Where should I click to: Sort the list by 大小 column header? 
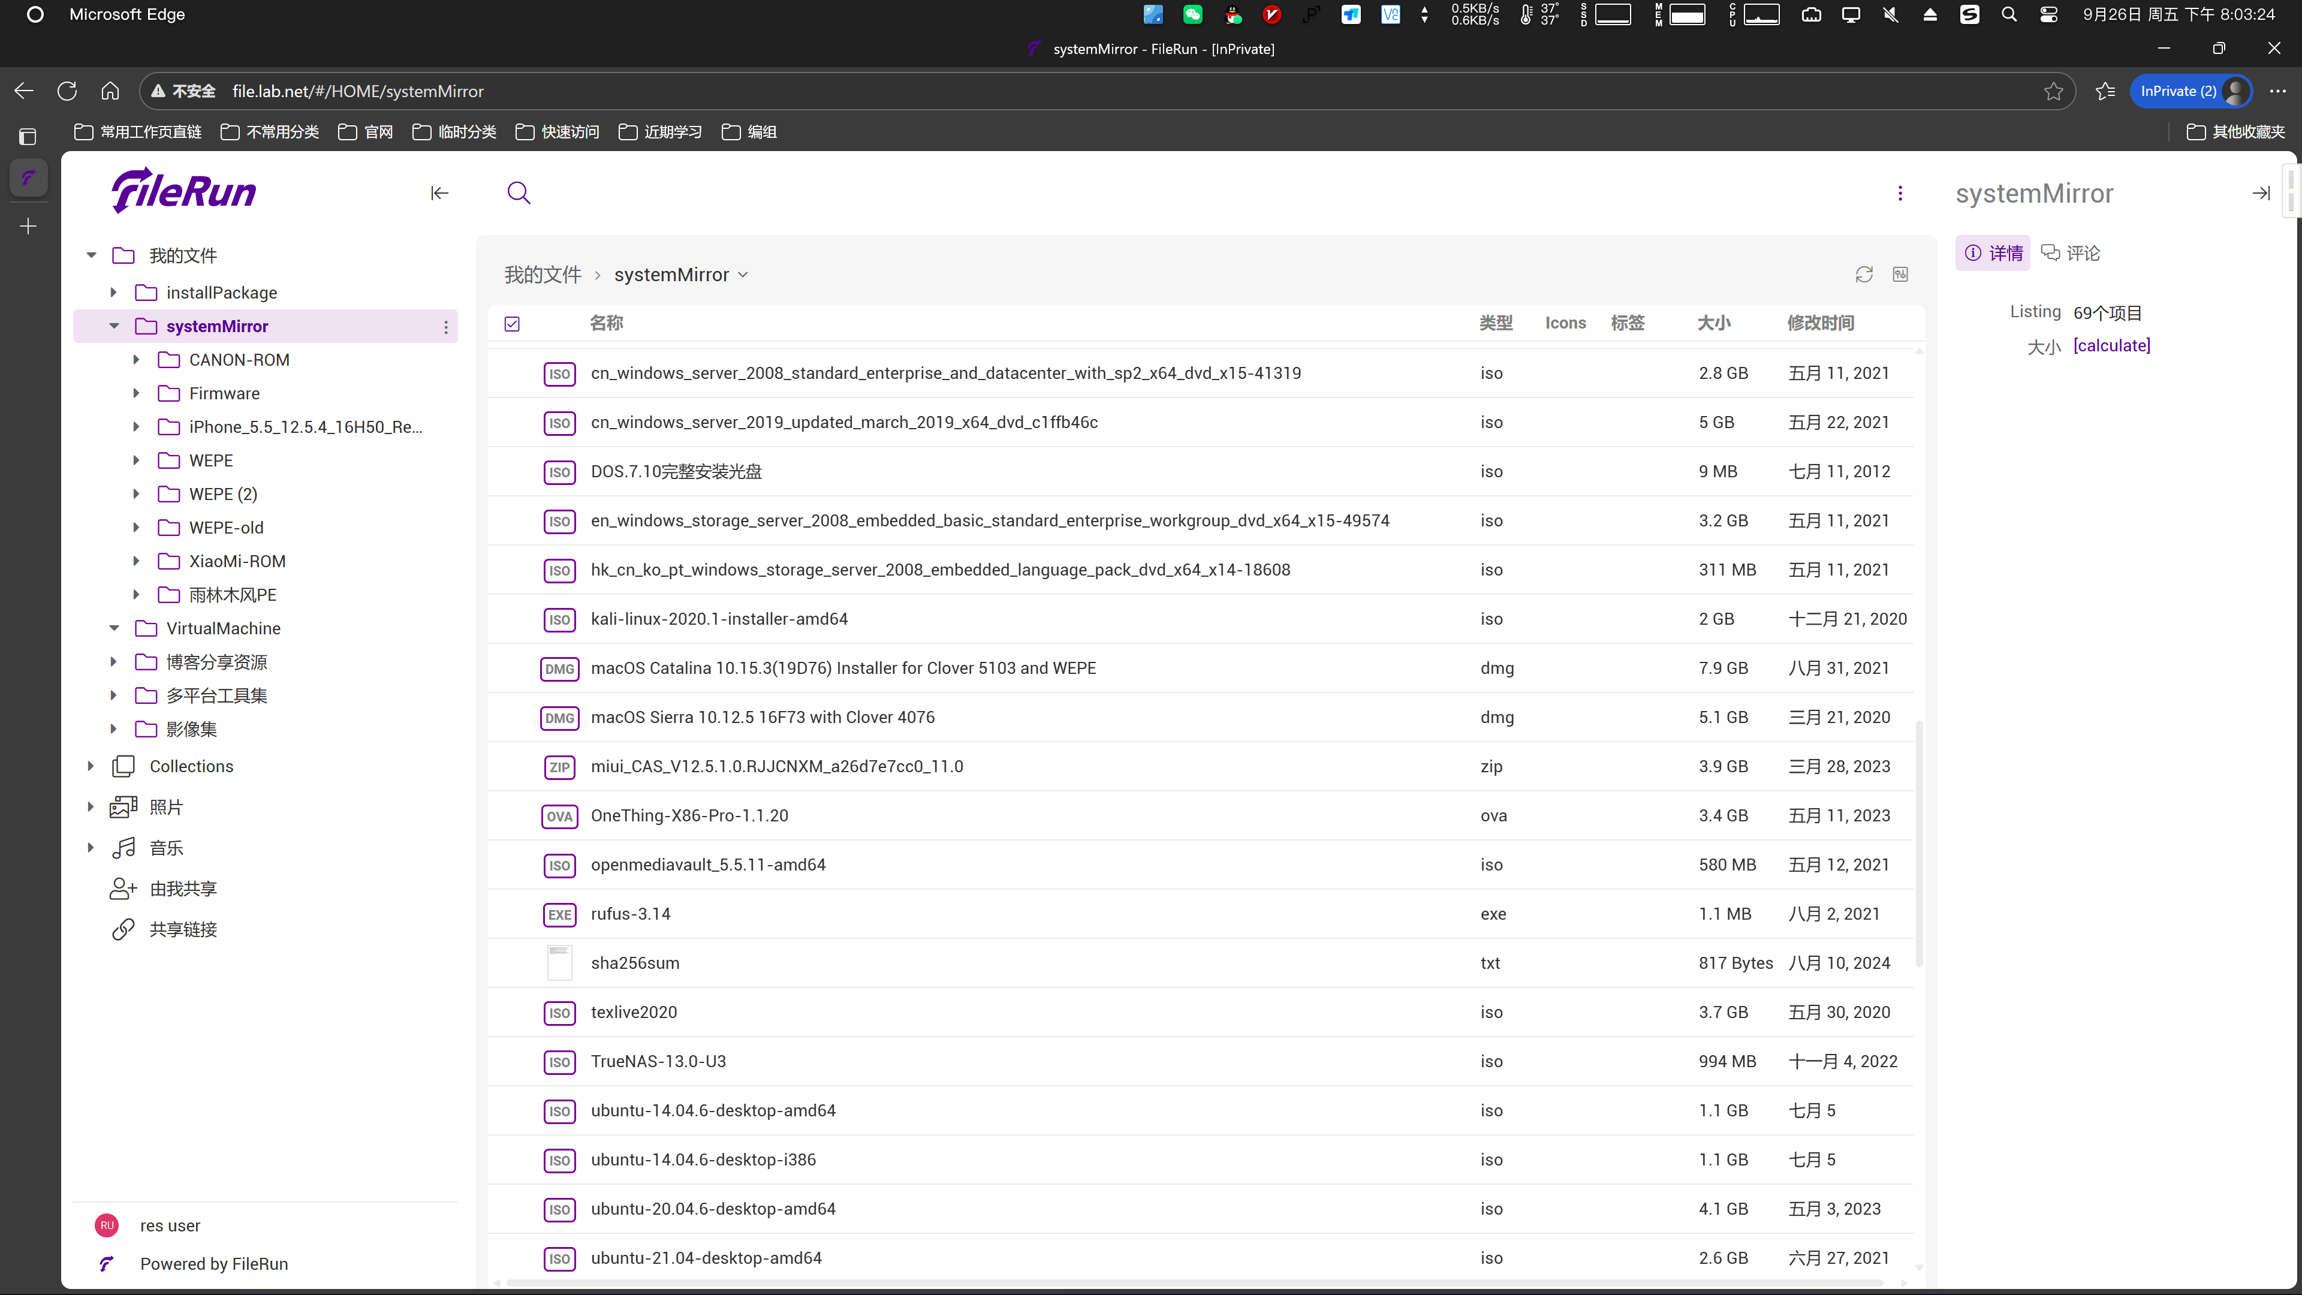coord(1713,324)
